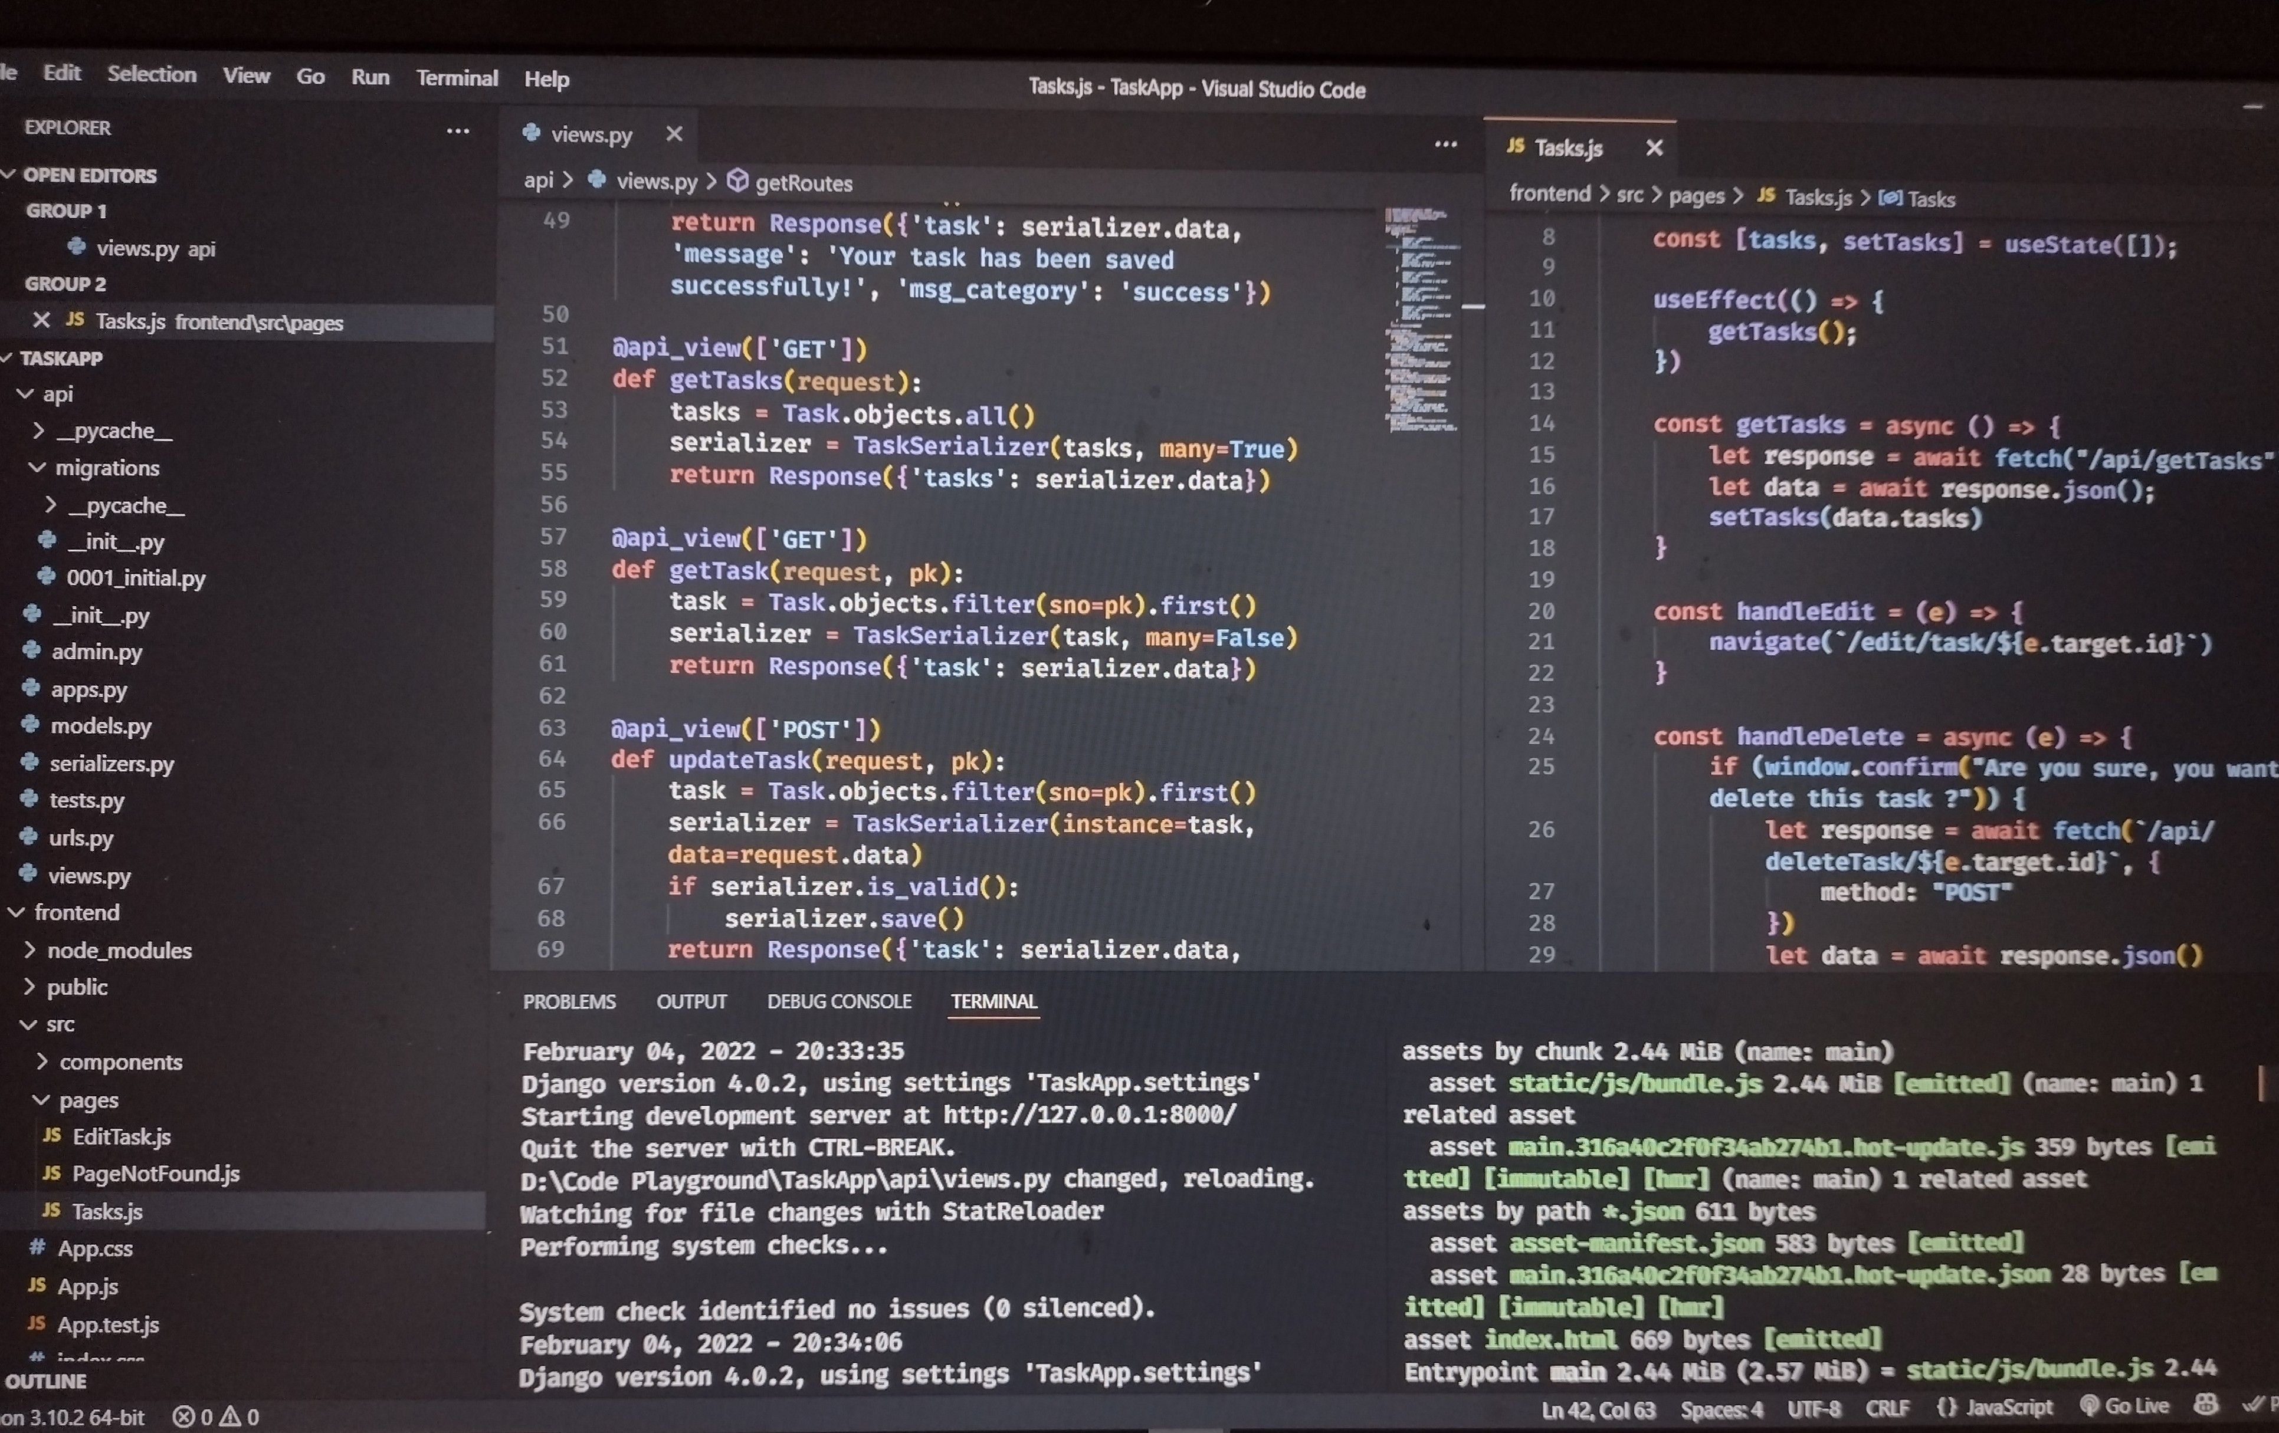The height and width of the screenshot is (1433, 2279).
Task: Close Tasks.js in the Open Editors list
Action: pos(41,321)
